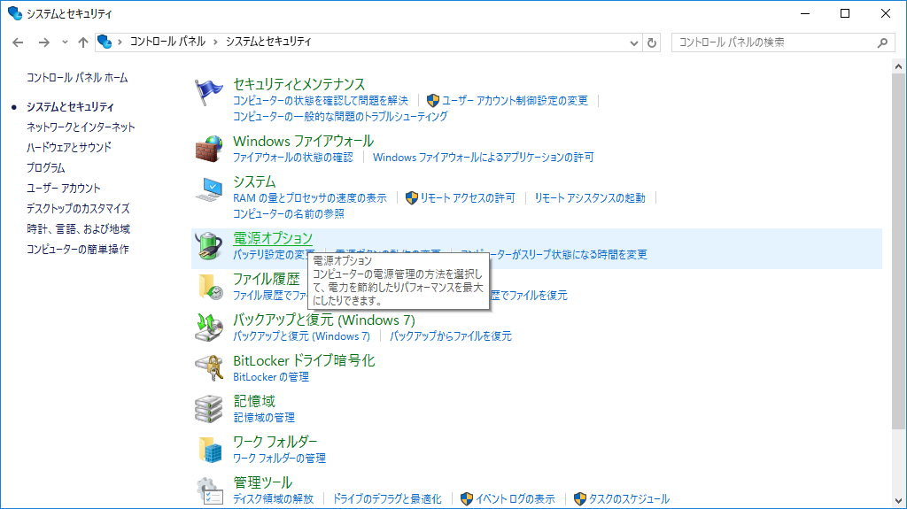Go back with the left arrow
The image size is (907, 509).
(x=18, y=42)
